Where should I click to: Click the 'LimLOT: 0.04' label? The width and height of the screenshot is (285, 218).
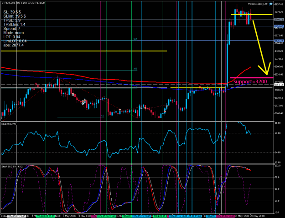point(15,41)
